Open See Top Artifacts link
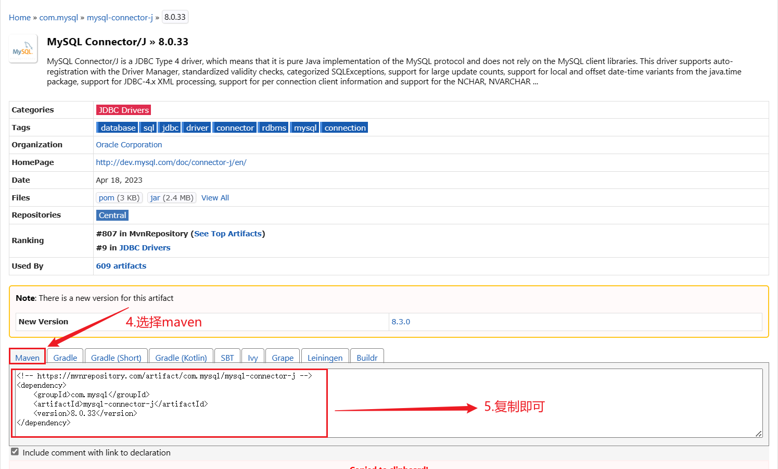 (x=228, y=234)
